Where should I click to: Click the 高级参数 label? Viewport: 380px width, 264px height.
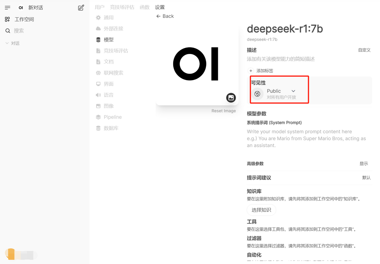coord(255,164)
